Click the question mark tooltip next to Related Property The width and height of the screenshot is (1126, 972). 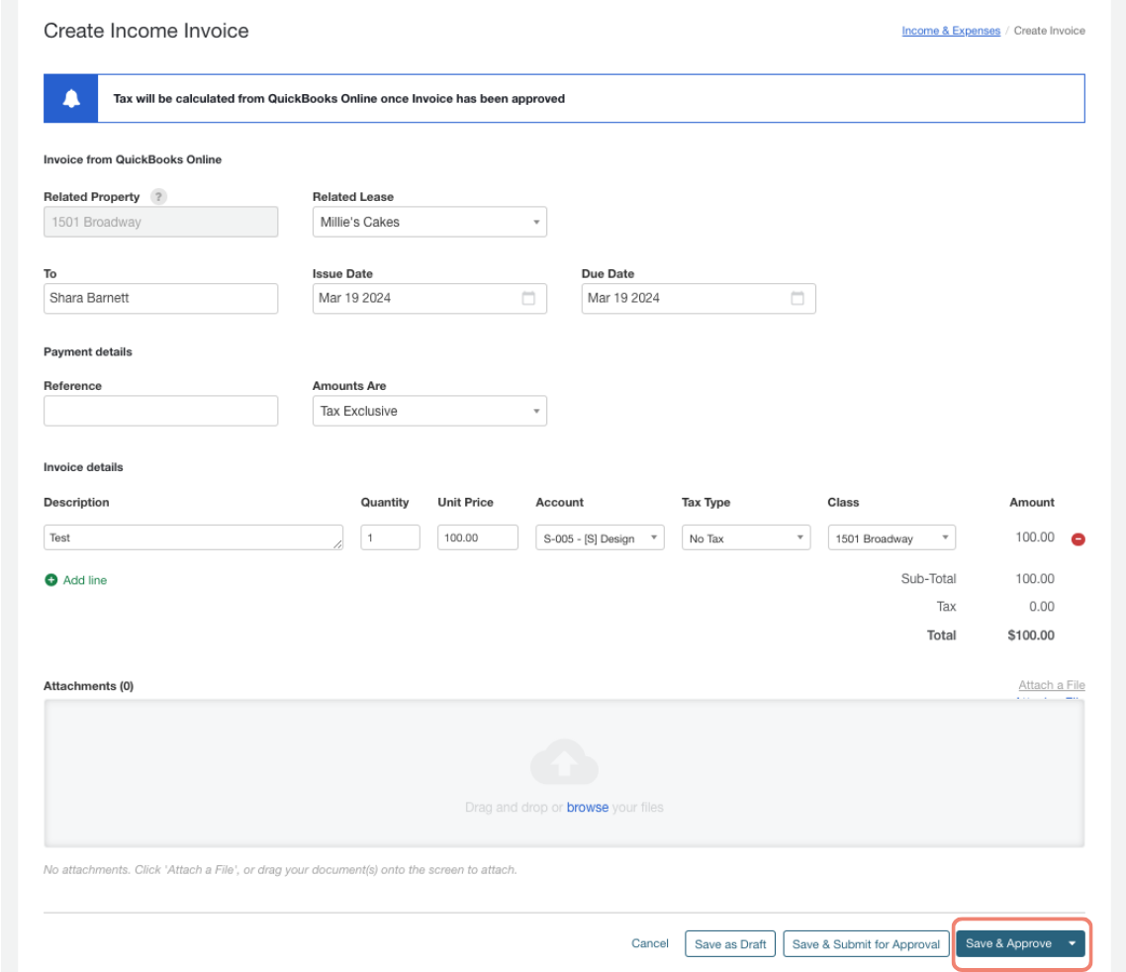click(158, 196)
